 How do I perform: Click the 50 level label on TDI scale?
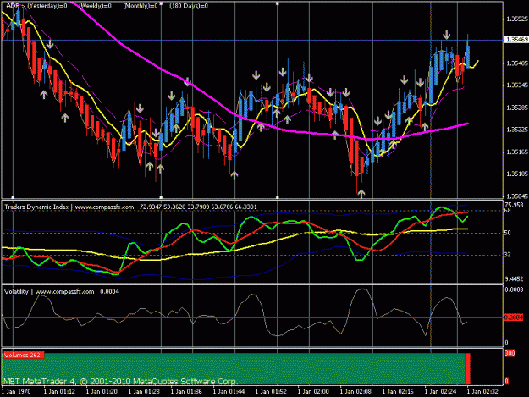(x=508, y=233)
